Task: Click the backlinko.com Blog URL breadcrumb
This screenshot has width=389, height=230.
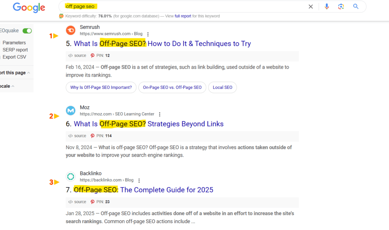Action: 107,180
